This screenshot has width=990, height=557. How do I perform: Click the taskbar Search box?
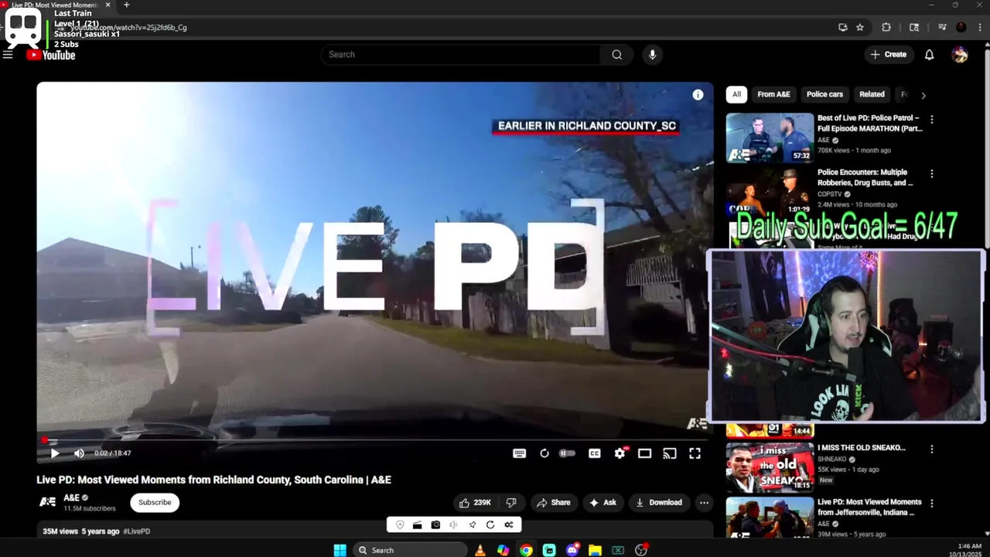click(x=411, y=550)
